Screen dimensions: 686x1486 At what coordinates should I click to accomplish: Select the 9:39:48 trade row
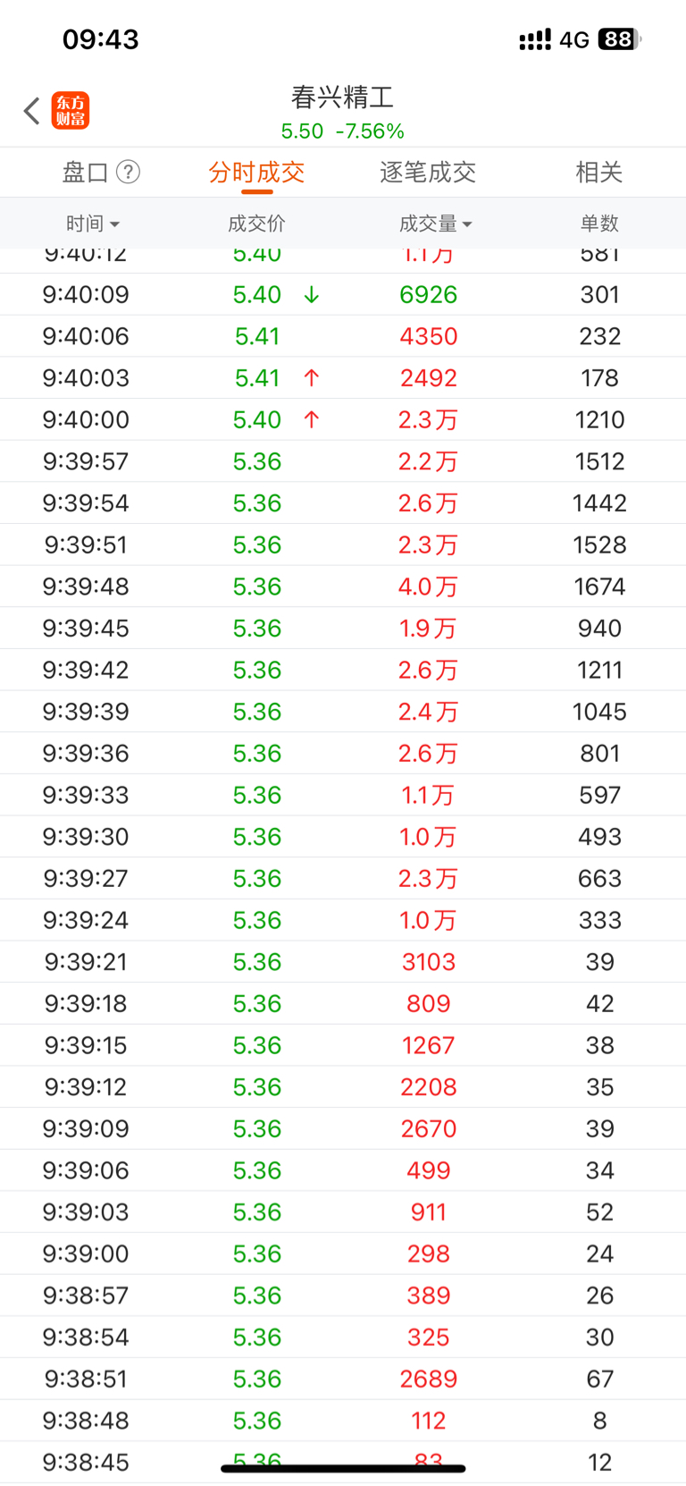click(343, 587)
